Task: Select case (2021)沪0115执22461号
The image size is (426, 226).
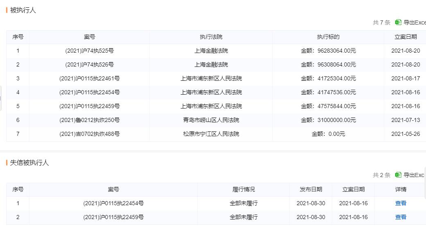Action: coord(89,78)
